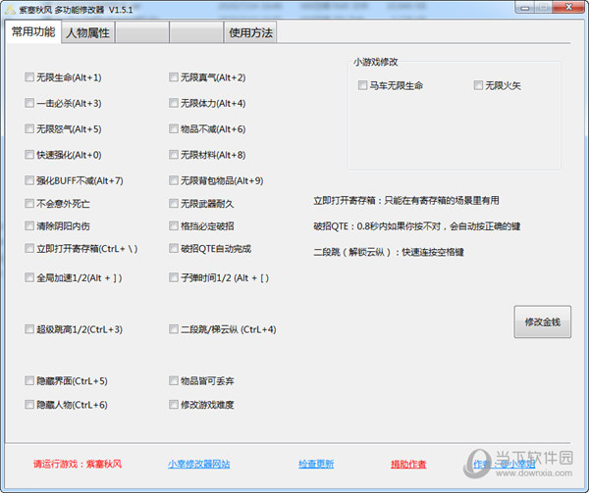Tick 隐藏人物(CtrL+6)
589x493 pixels.
pyautogui.click(x=29, y=405)
